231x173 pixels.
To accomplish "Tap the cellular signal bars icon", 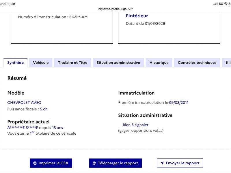I will [215, 4].
